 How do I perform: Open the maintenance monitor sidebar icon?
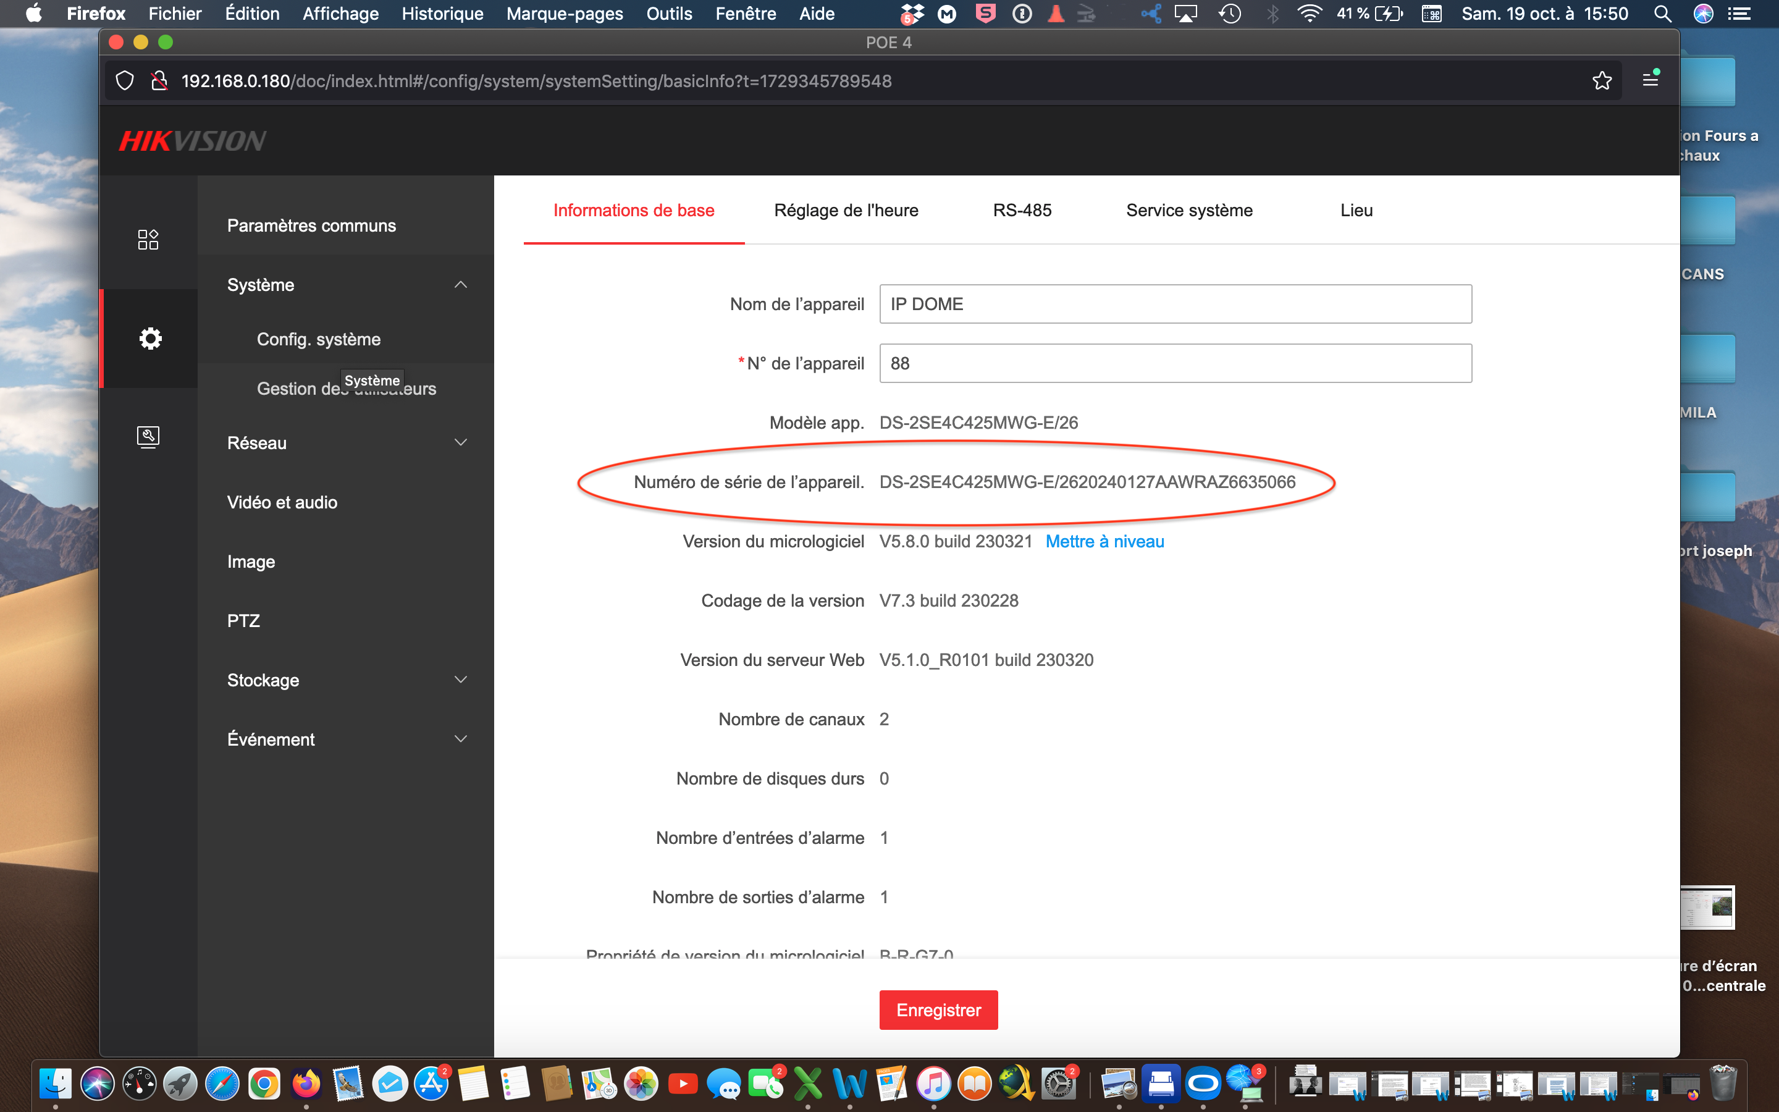pos(148,437)
